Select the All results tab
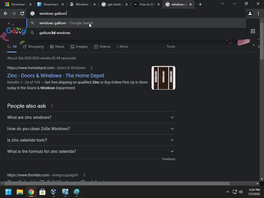 pos(12,47)
